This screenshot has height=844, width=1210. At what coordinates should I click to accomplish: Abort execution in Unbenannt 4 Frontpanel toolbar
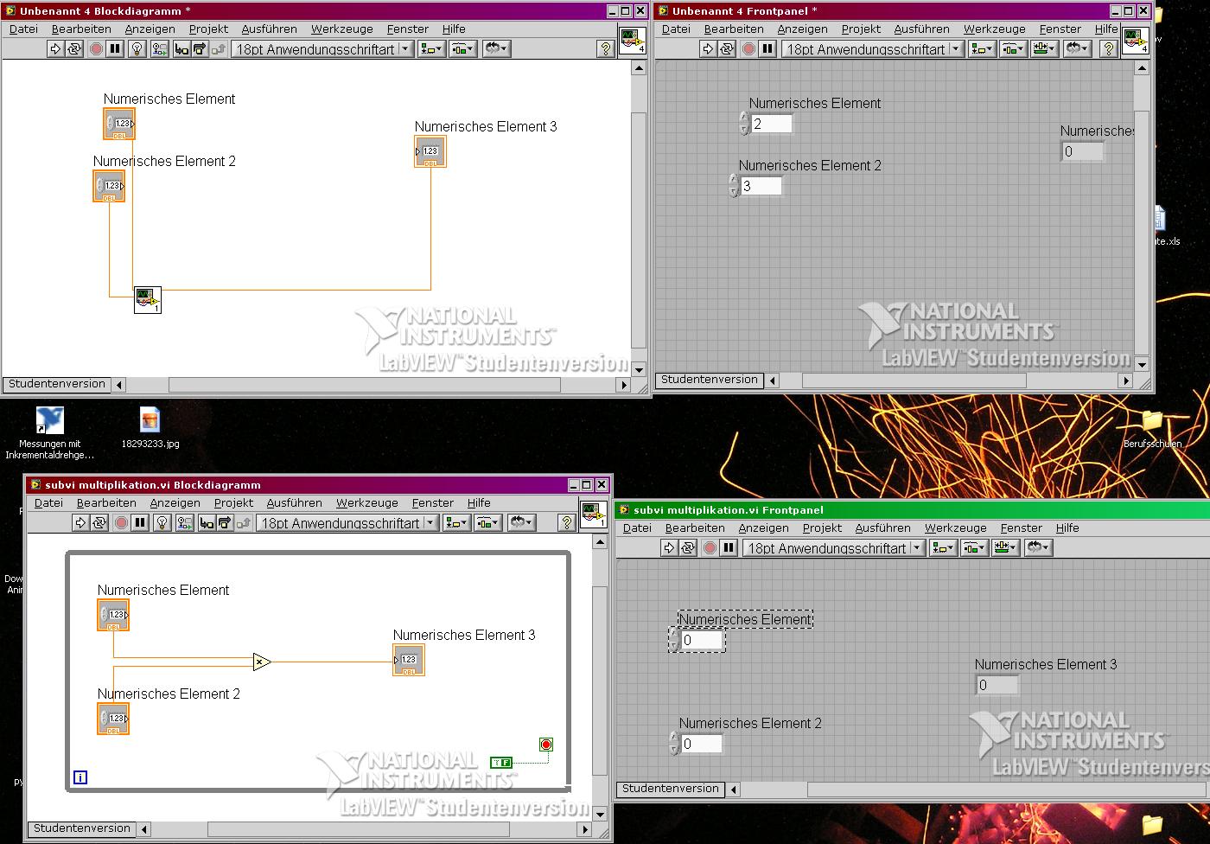pyautogui.click(x=748, y=49)
